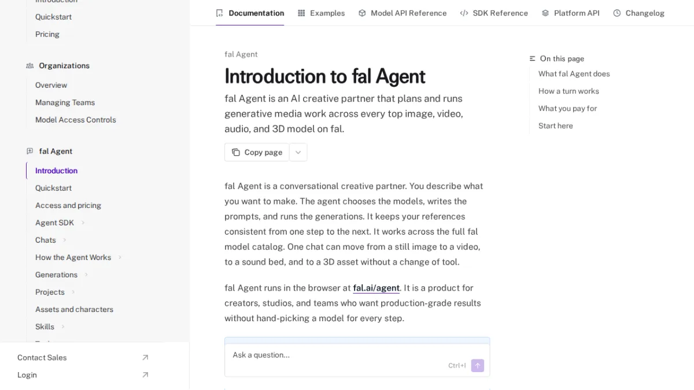Open the Access and pricing page

pos(68,206)
